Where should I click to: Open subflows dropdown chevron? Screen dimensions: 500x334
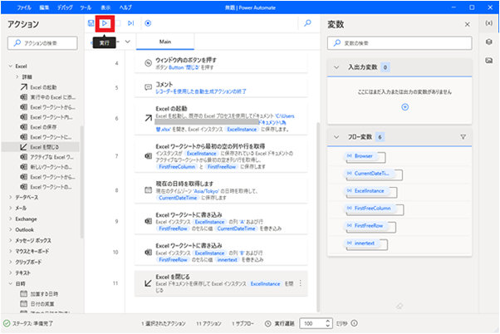(128, 42)
